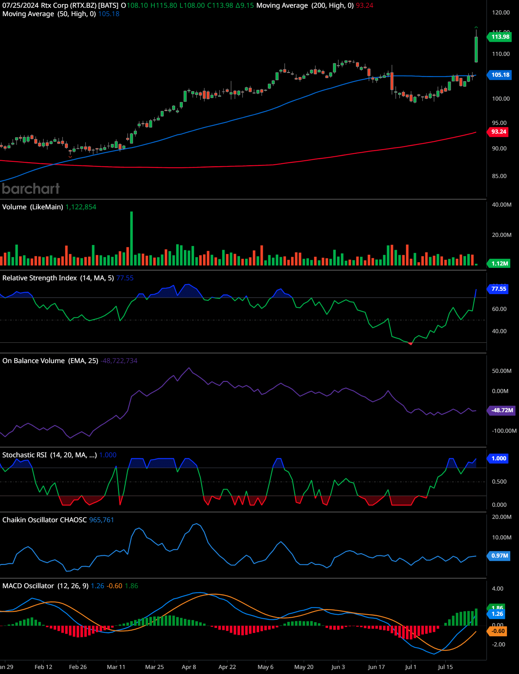519x674 pixels.
Task: Click the purple -48.72M axis tag
Action: pyautogui.click(x=501, y=410)
